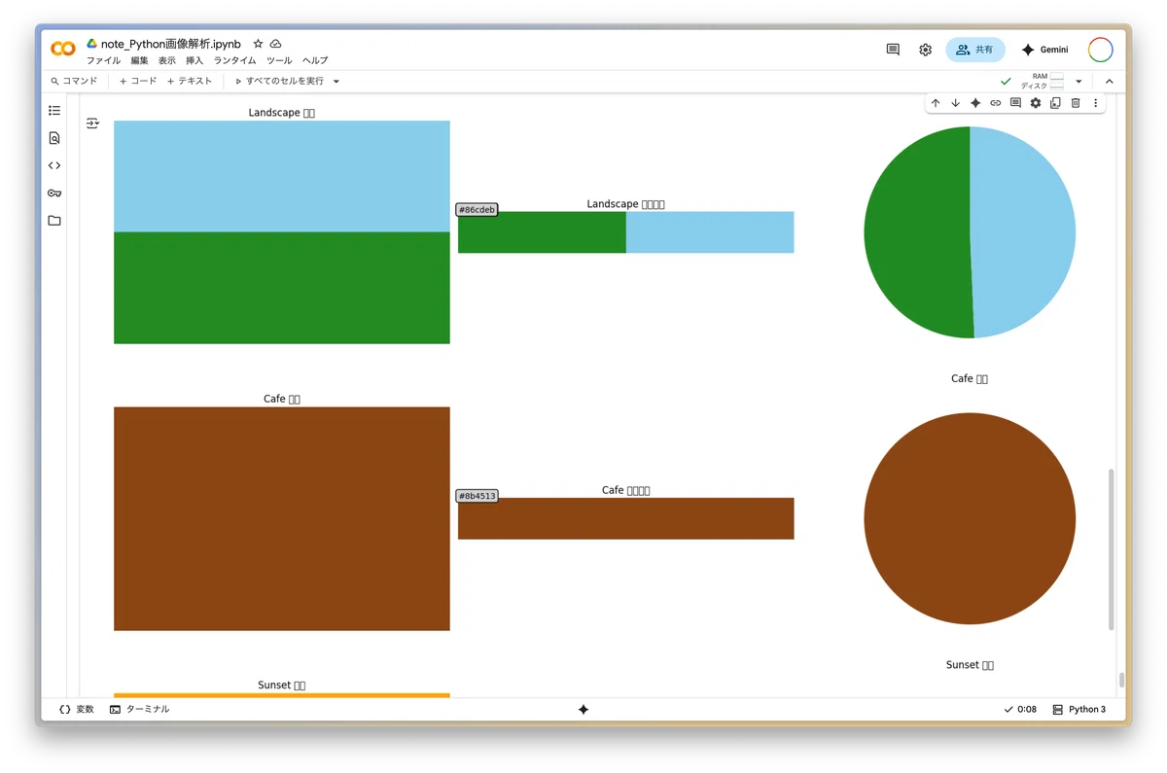Open the ファイル menu

103,60
